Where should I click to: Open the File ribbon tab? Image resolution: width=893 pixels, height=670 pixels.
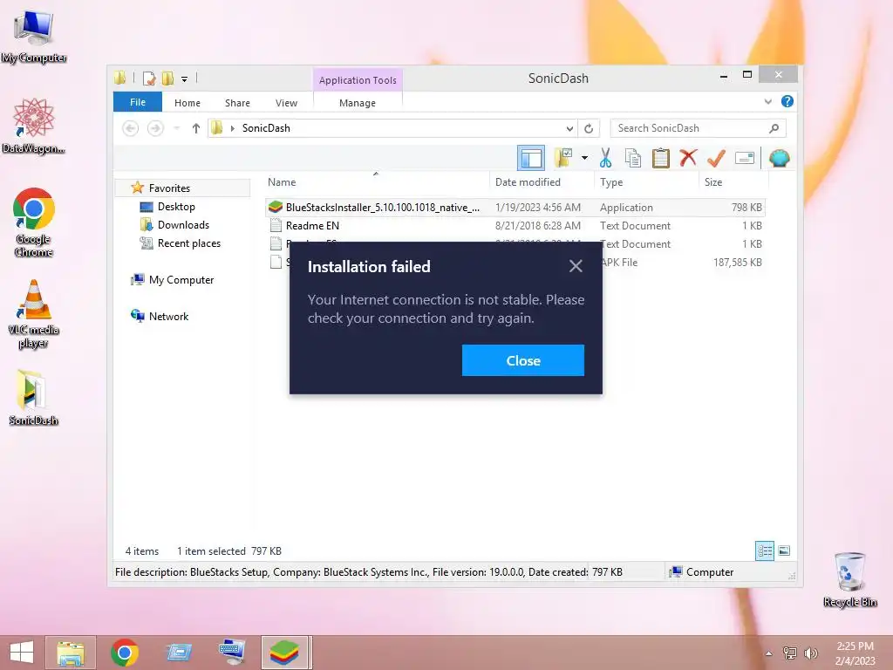tap(138, 102)
